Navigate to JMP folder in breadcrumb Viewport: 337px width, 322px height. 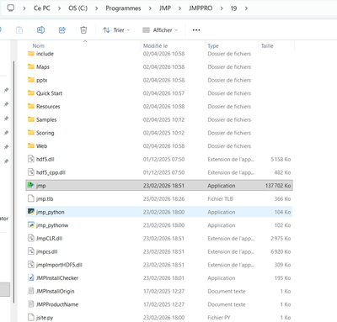coord(165,8)
